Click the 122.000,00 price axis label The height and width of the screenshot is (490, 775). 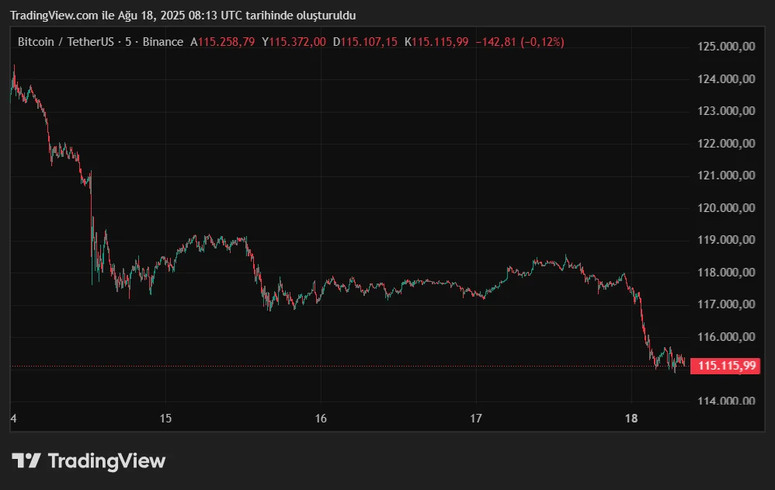pos(726,144)
